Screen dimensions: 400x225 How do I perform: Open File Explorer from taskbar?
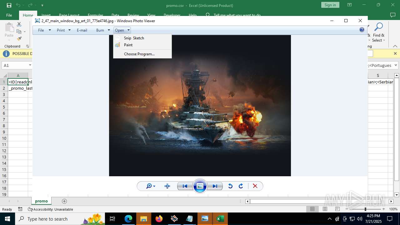point(143,219)
